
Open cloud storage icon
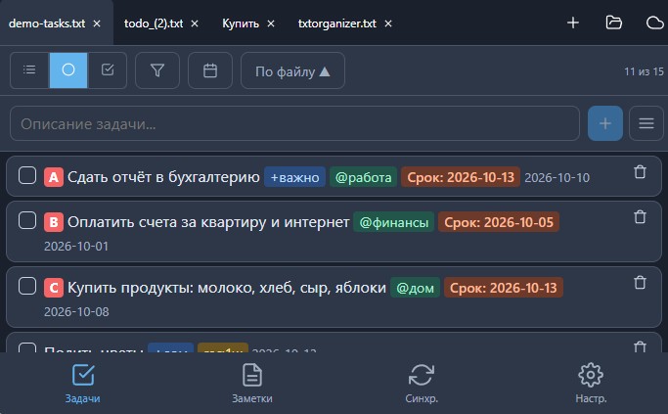click(x=654, y=23)
